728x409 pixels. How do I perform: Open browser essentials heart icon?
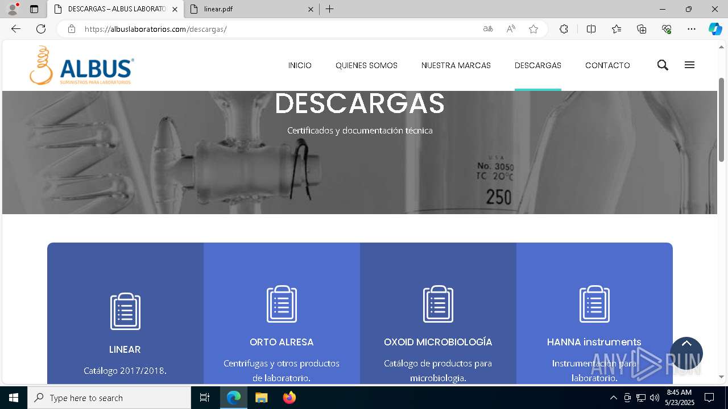point(667,29)
